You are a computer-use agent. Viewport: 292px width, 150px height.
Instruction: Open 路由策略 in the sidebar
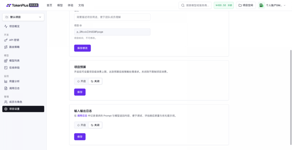(x=23, y=47)
